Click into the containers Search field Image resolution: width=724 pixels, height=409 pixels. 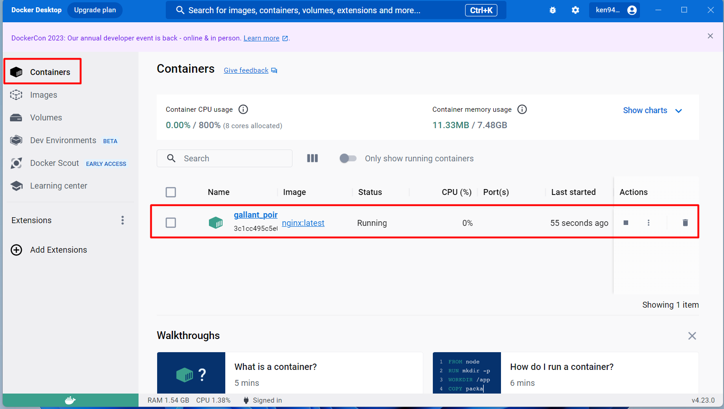[x=224, y=159]
